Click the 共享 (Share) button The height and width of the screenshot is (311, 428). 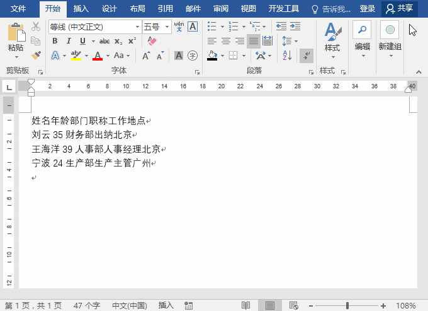pyautogui.click(x=400, y=9)
